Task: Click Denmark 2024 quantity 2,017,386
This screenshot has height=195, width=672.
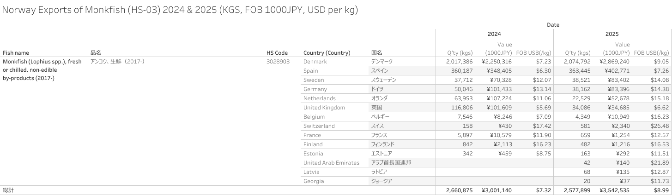Action: coord(459,62)
